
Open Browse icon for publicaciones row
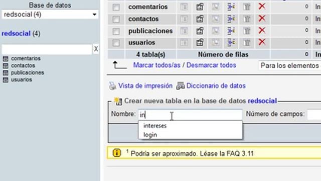click(184, 31)
